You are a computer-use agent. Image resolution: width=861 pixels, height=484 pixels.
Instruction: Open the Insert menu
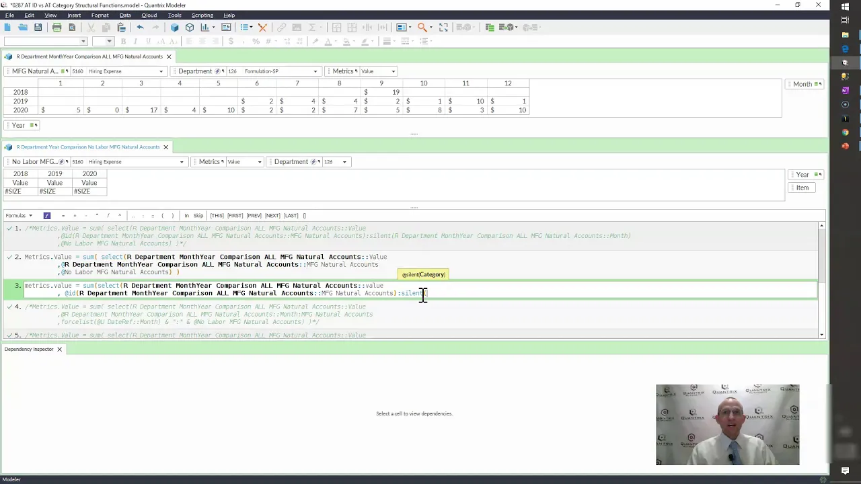tap(74, 15)
